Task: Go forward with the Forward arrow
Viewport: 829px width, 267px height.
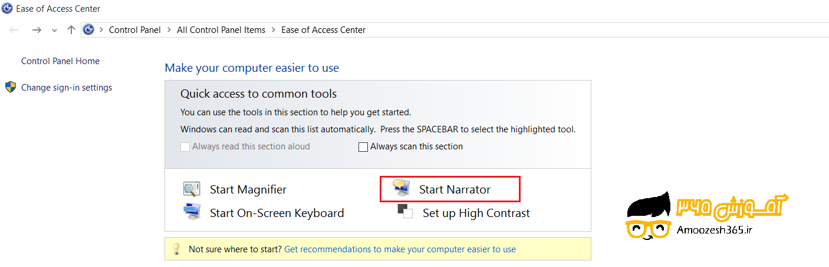Action: coord(37,30)
